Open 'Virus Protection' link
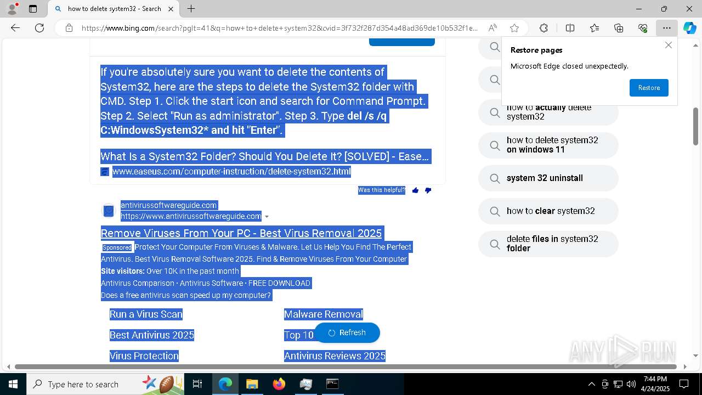 (144, 356)
